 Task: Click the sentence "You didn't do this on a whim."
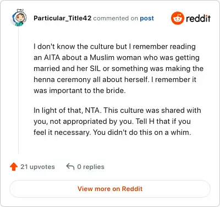(x=142, y=132)
